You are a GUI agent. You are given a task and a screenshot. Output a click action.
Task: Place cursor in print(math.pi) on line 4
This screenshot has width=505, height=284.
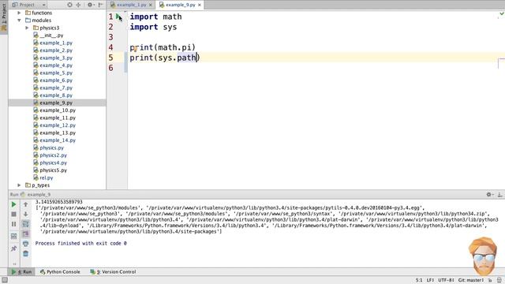163,47
